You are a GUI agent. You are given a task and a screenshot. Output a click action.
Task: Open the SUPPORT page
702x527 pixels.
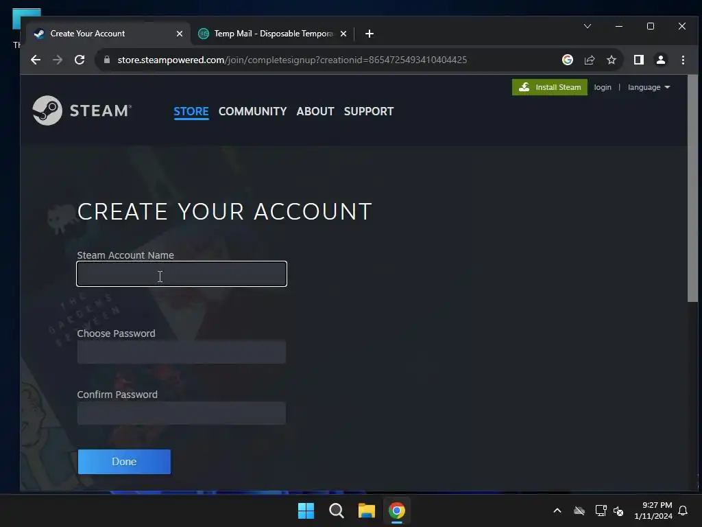point(368,111)
